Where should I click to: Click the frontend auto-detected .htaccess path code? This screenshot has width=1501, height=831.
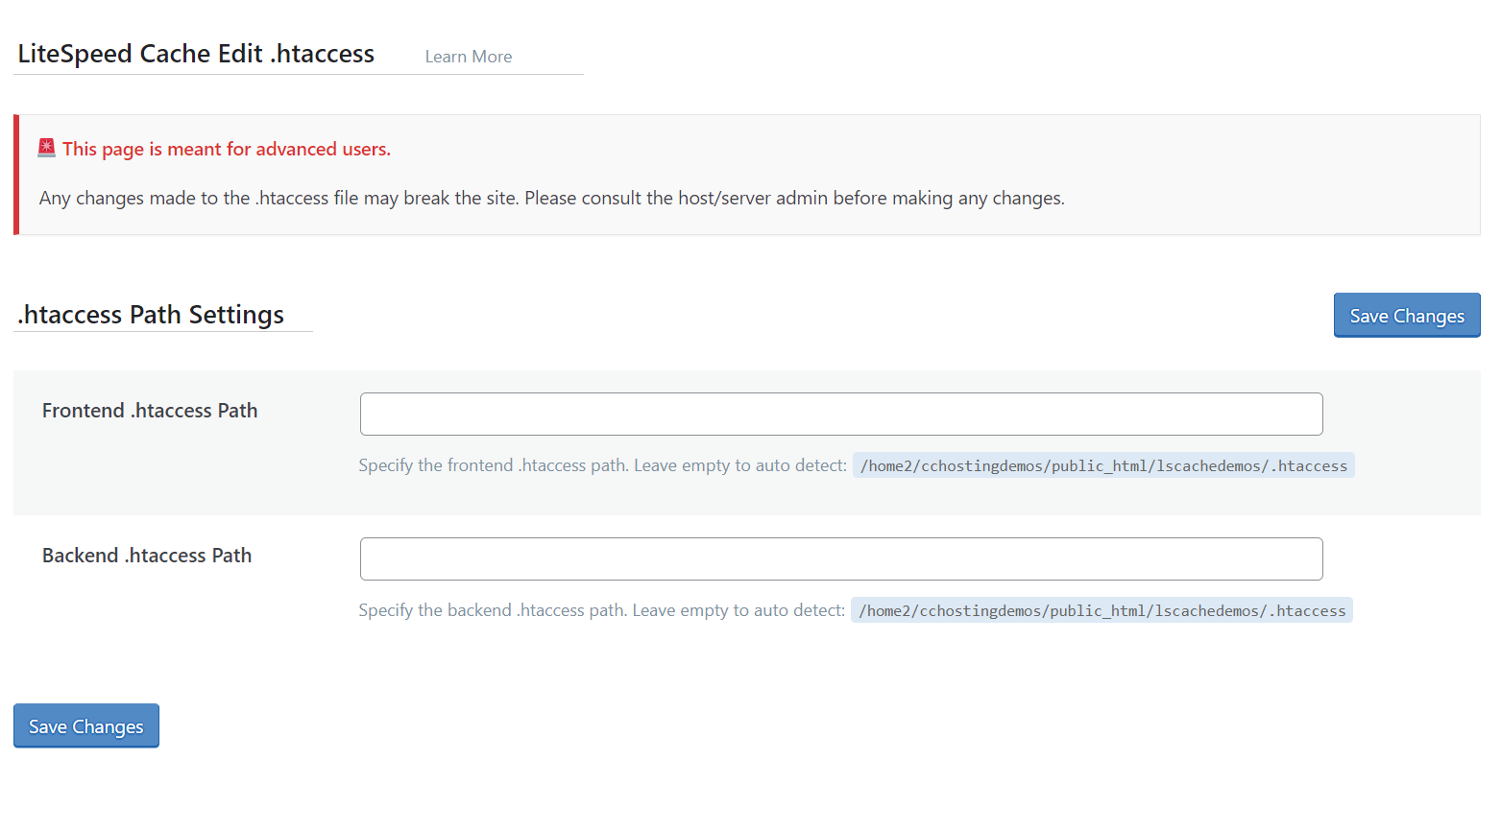click(x=1102, y=465)
